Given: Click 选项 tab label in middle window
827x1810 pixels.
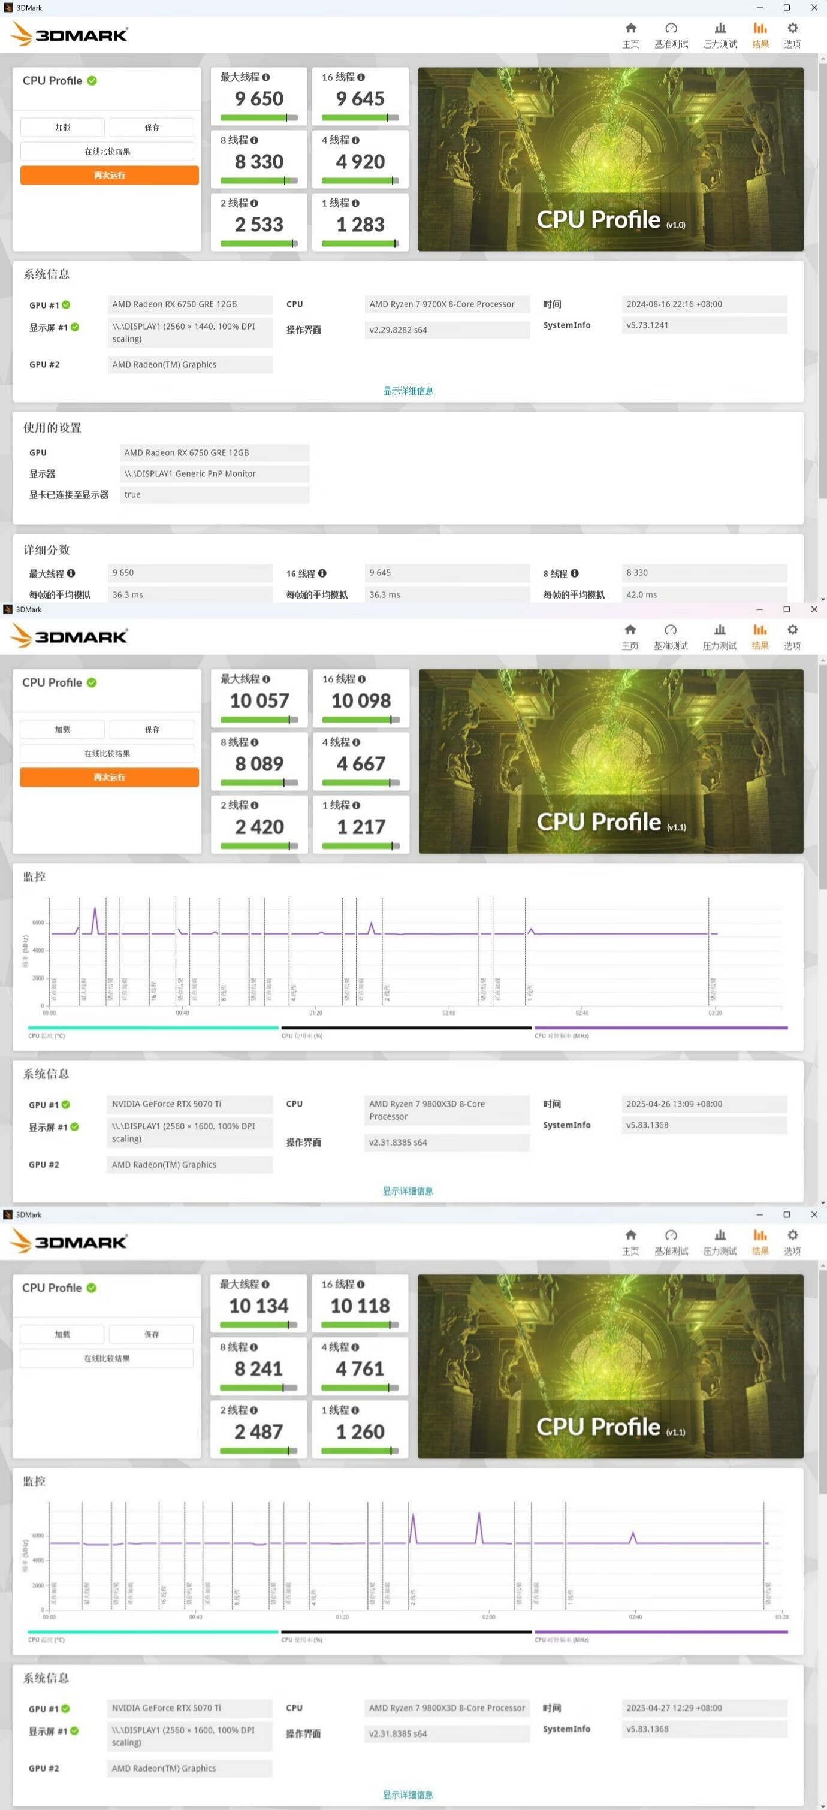Looking at the screenshot, I should click(x=793, y=646).
